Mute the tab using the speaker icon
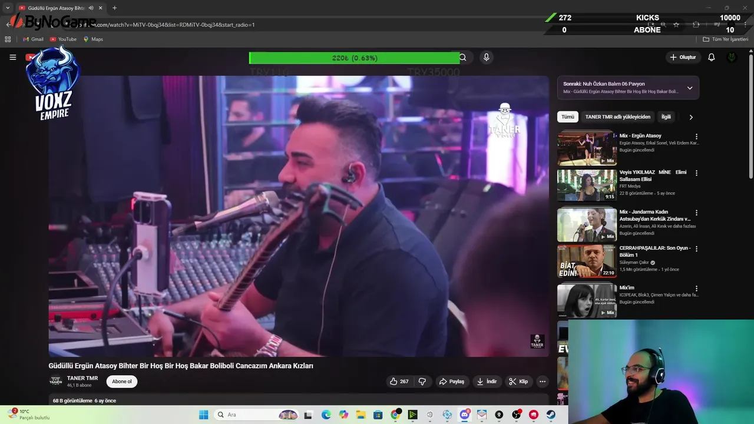 [91, 8]
